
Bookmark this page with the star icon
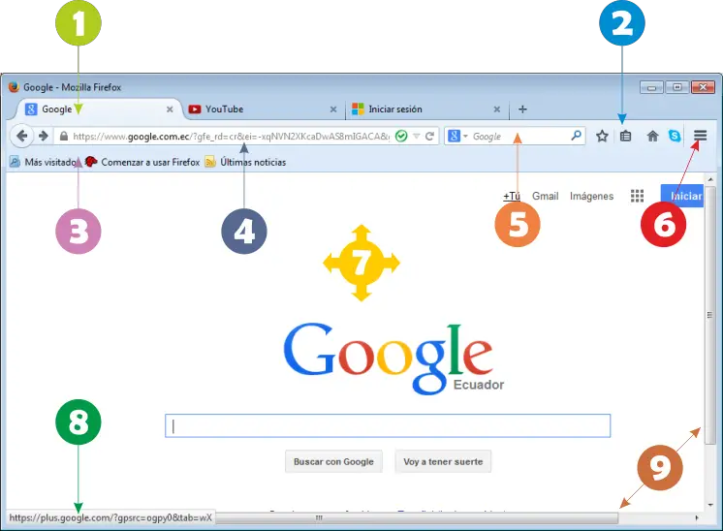(x=602, y=136)
